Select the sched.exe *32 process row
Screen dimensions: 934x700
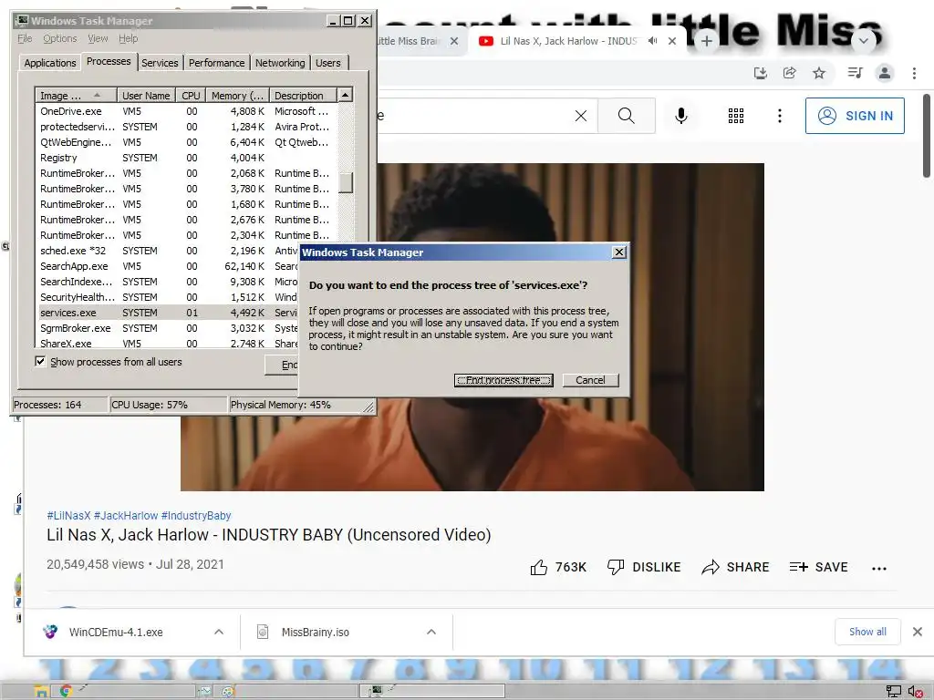coord(167,251)
